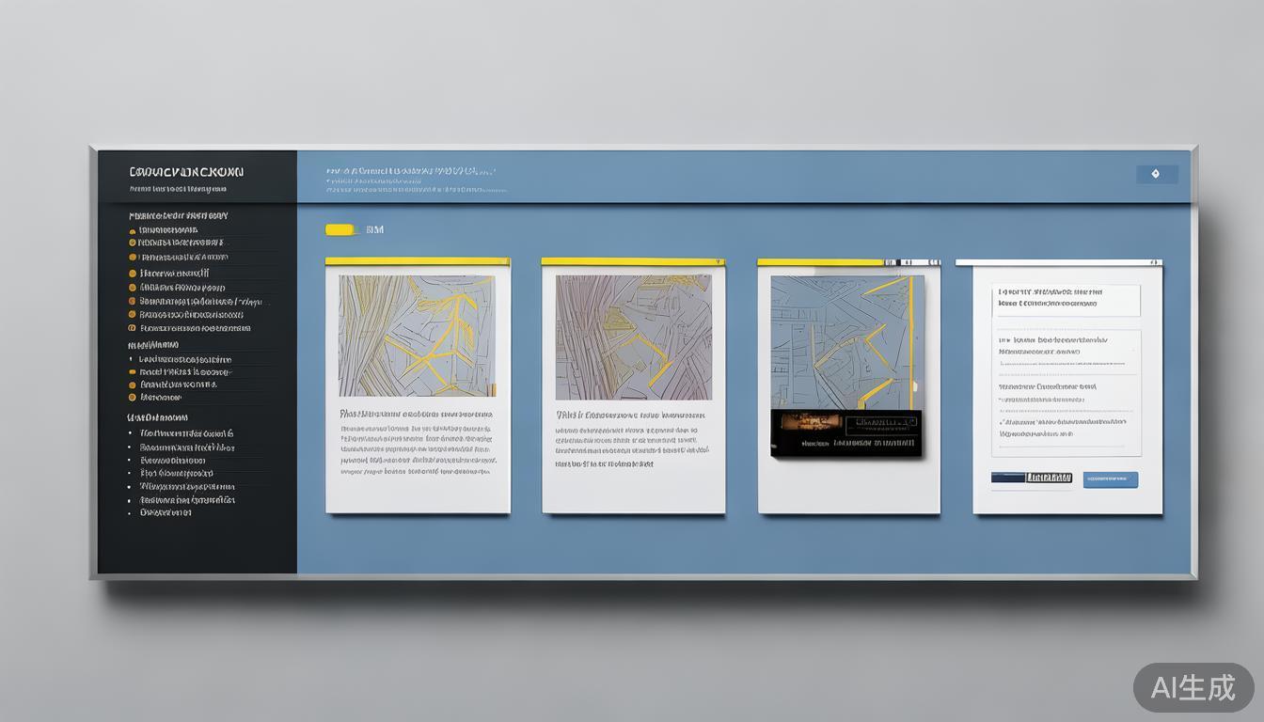1264x722 pixels.
Task: Select the last item in bottom sidebar list
Action: click(x=166, y=513)
